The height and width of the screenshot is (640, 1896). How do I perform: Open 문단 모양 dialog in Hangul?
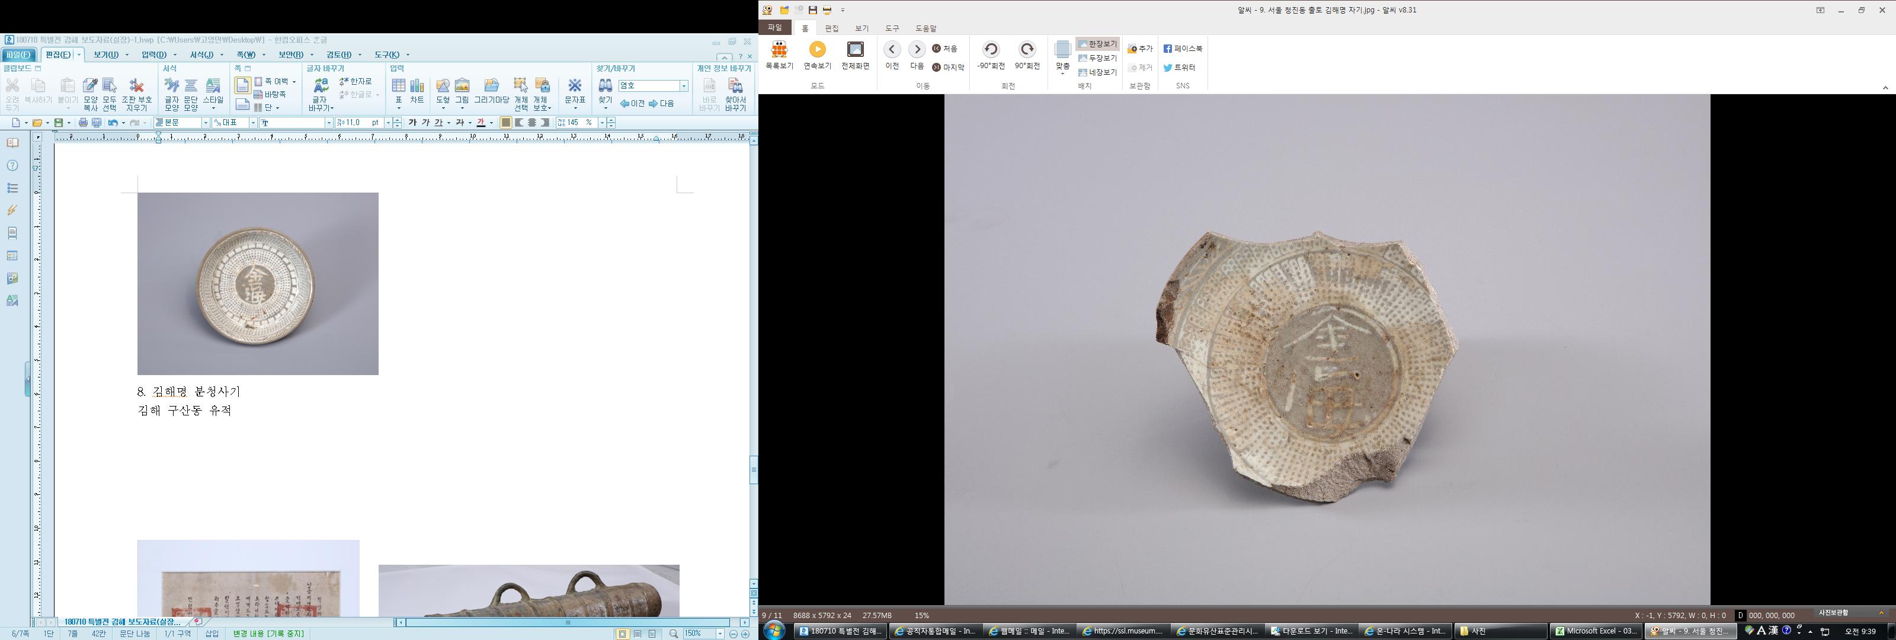tap(191, 95)
